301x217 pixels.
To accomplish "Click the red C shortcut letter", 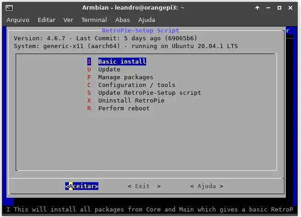I will click(89, 85).
